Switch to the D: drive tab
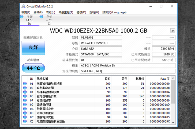This screenshot has height=129, width=195. pyautogui.click(x=29, y=20)
